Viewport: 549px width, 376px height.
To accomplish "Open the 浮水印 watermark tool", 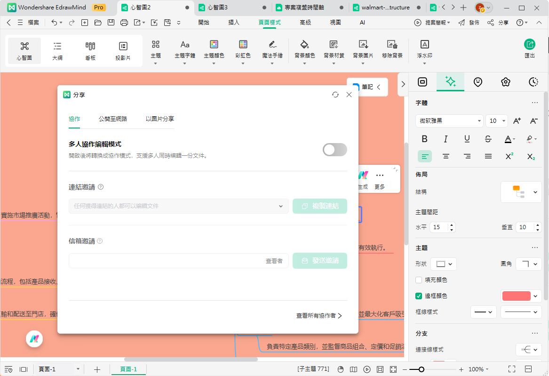I will click(424, 45).
